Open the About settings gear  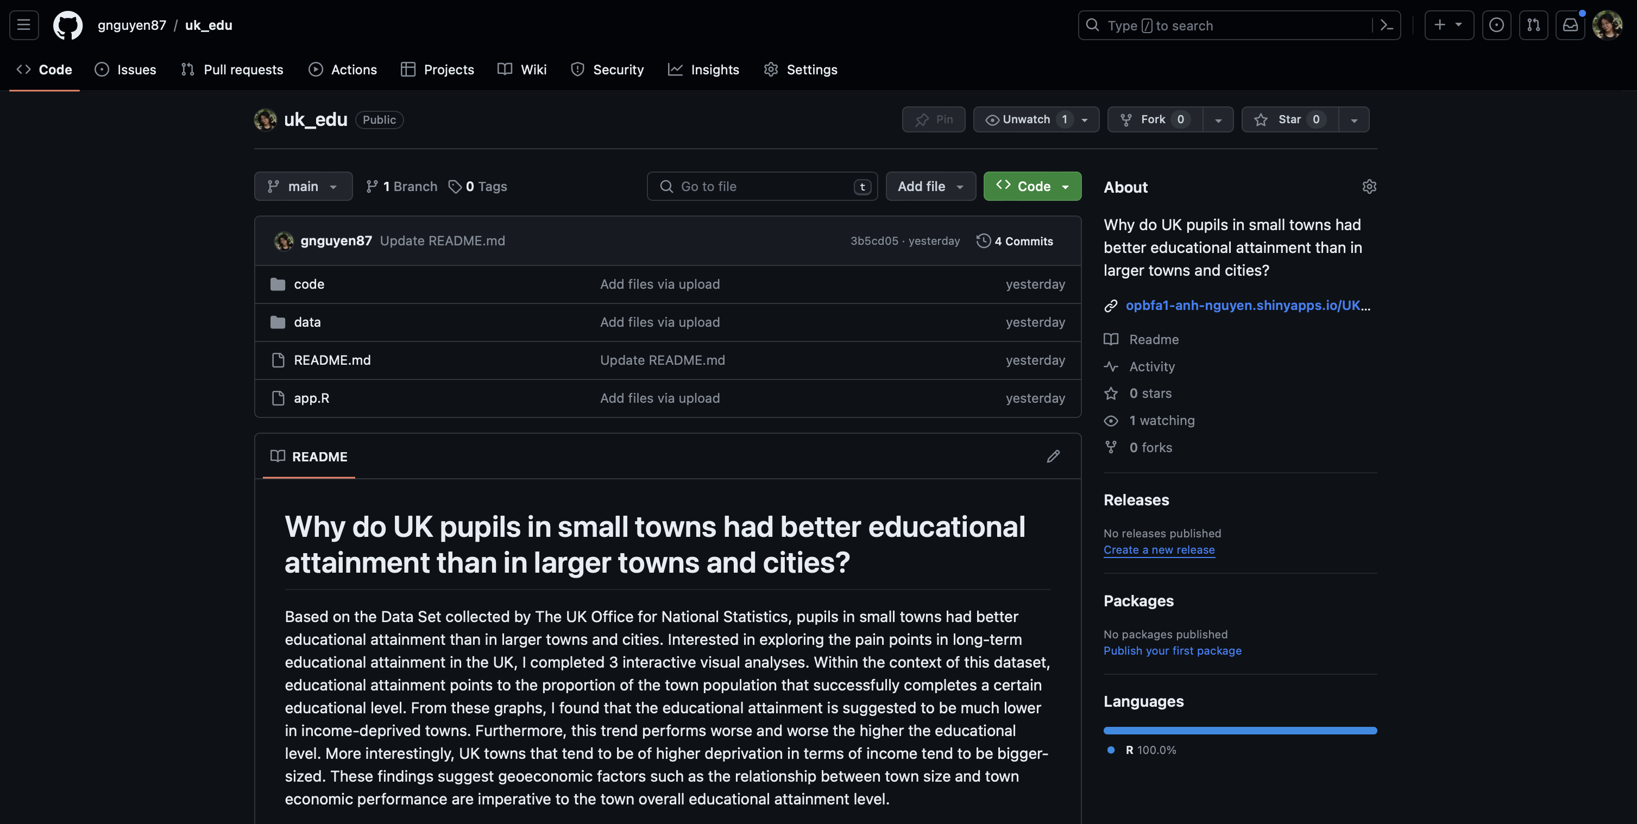click(x=1369, y=187)
